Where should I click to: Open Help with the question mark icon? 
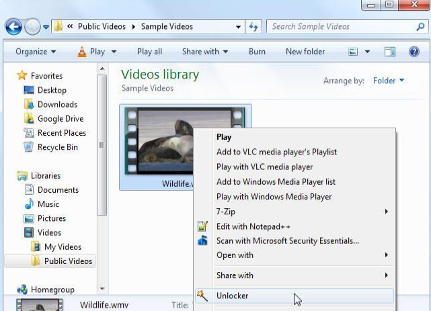tap(414, 52)
